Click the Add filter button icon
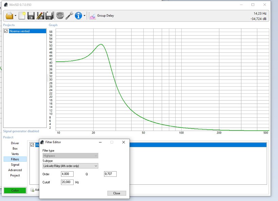 coord(32,190)
